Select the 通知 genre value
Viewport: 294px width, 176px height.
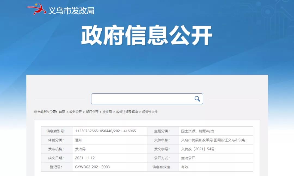point(79,140)
